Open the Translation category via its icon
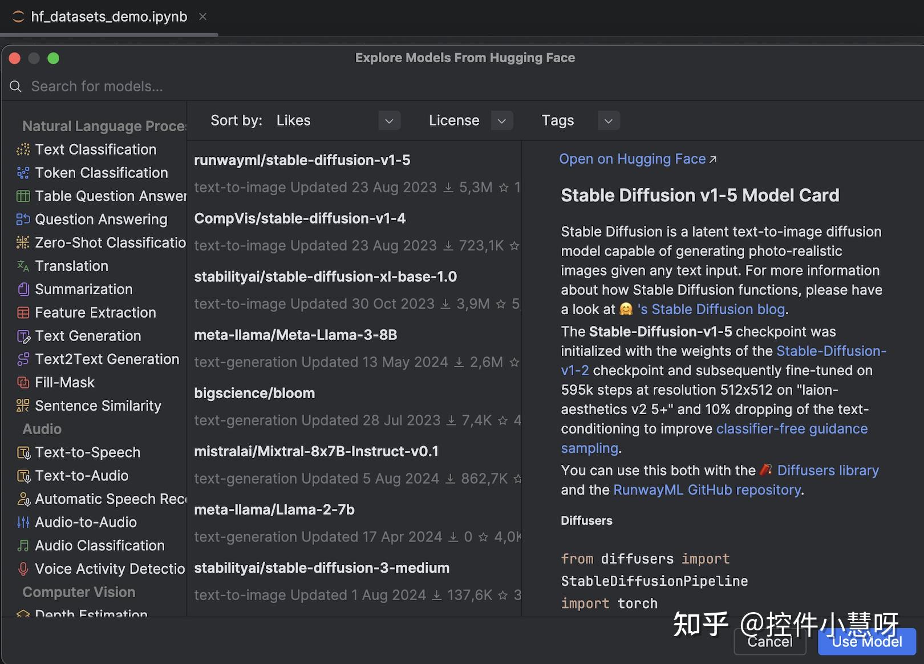This screenshot has width=924, height=664. pos(23,266)
